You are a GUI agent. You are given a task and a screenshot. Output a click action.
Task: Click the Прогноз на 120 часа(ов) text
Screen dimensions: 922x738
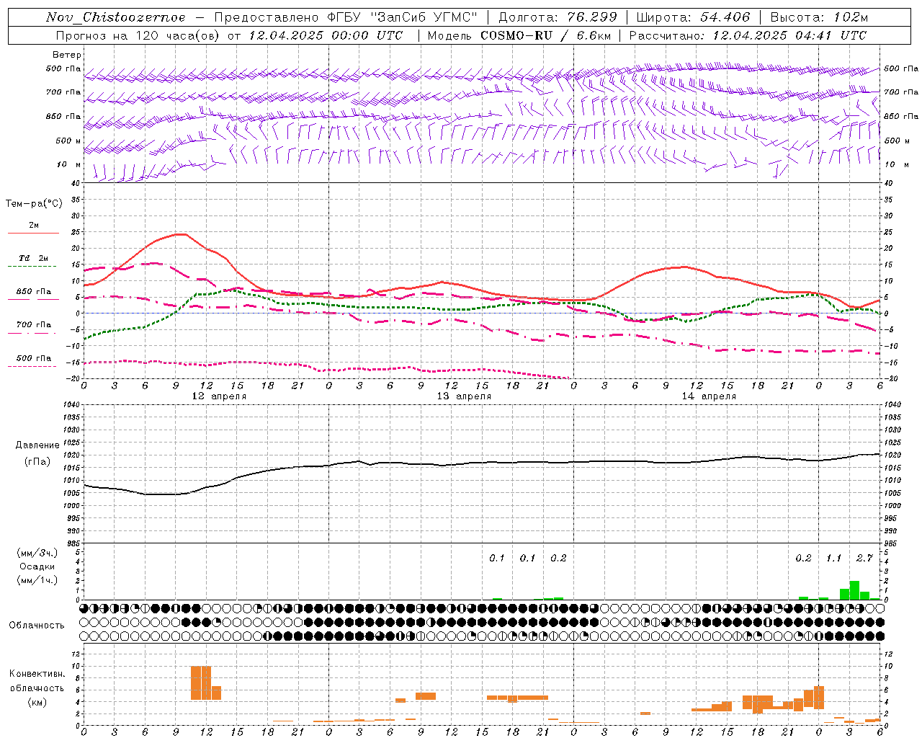click(x=139, y=35)
